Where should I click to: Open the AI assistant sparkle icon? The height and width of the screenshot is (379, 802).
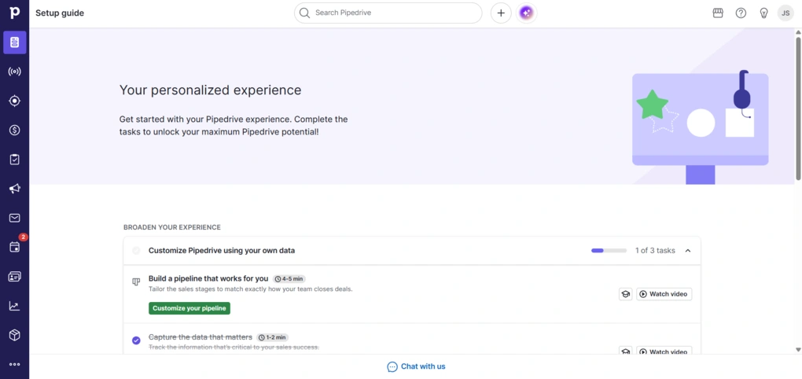point(526,13)
